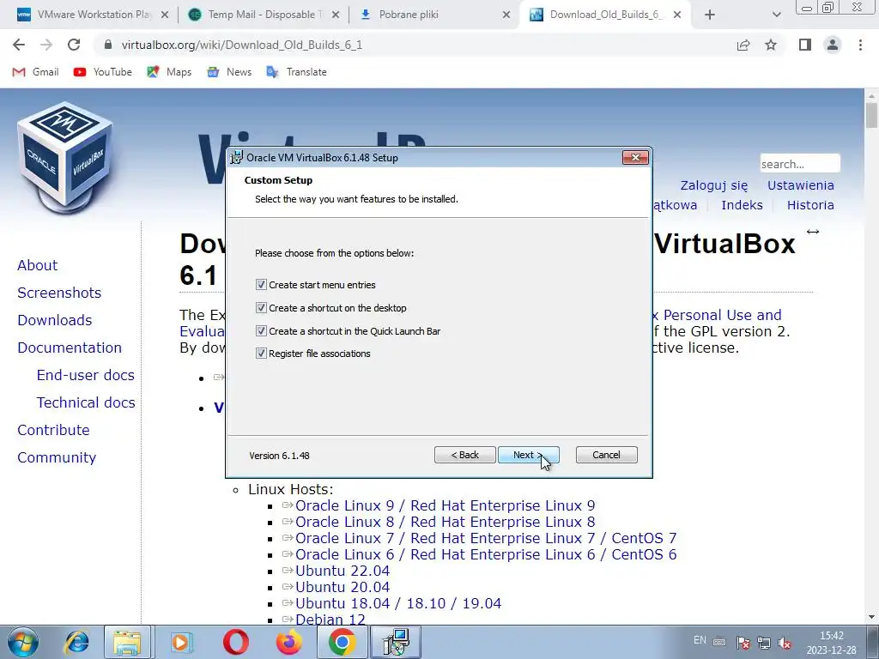Screen dimensions: 879x659
Task: Toggle Chrome side panel icon
Action: tap(805, 45)
